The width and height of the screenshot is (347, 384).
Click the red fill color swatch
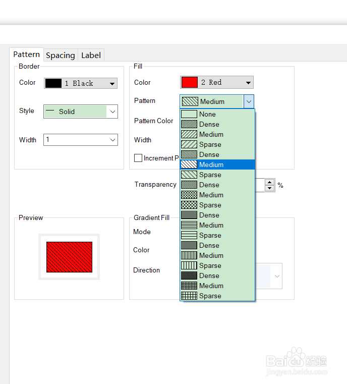[x=190, y=82]
